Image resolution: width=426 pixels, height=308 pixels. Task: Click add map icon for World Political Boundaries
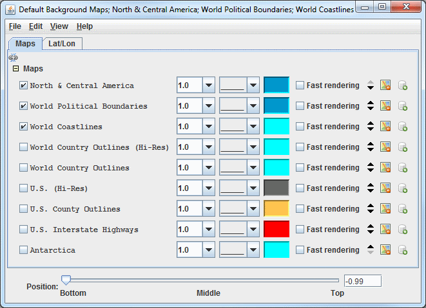point(403,105)
